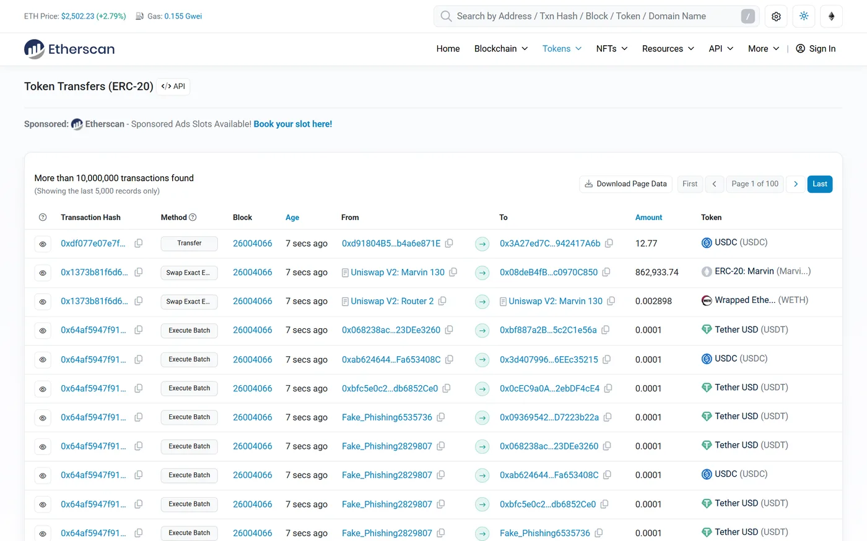Click the gas pump icon in the top bar
Image resolution: width=867 pixels, height=541 pixels.
(x=140, y=16)
